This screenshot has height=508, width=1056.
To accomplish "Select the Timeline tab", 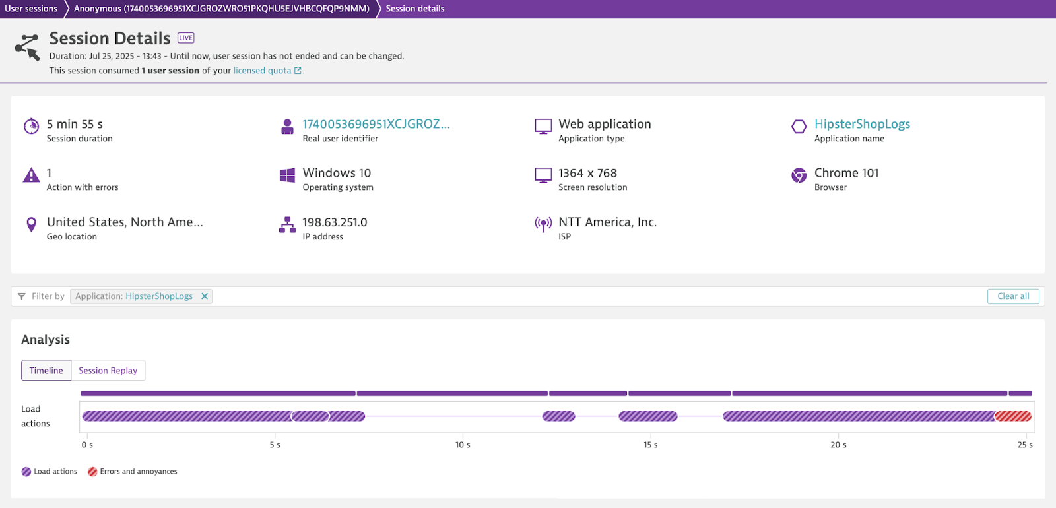I will click(46, 371).
